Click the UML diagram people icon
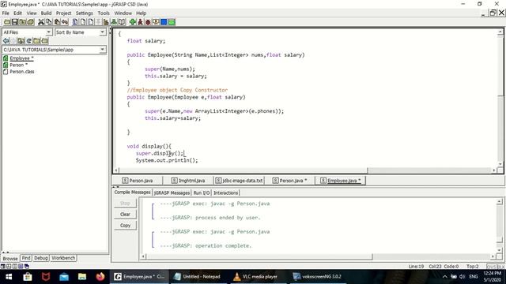506x284 pixels. 114,22
